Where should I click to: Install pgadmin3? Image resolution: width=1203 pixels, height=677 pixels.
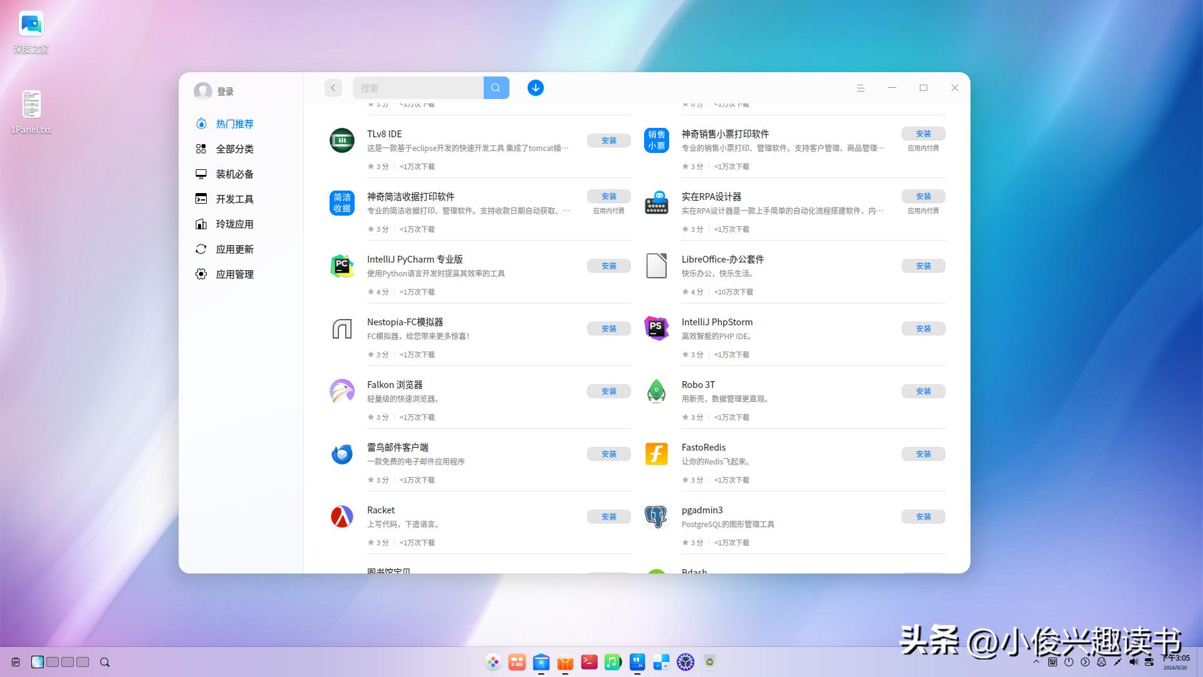pyautogui.click(x=924, y=517)
